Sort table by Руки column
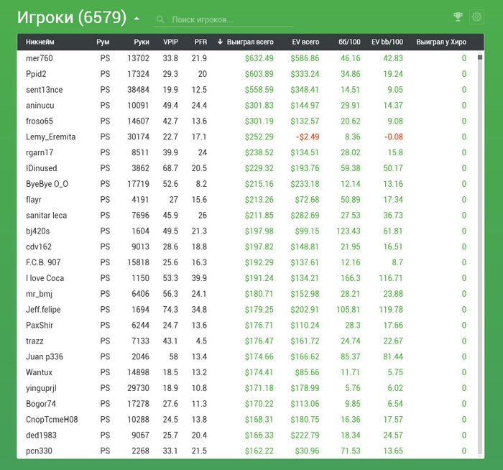 point(141,42)
